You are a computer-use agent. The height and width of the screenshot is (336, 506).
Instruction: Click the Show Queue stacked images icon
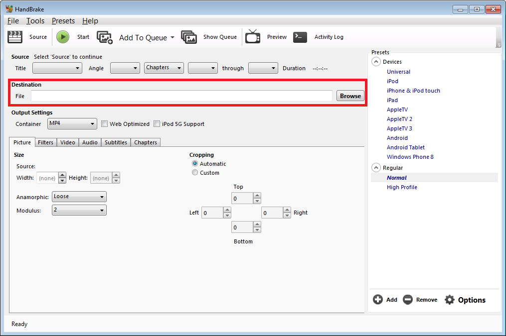189,37
